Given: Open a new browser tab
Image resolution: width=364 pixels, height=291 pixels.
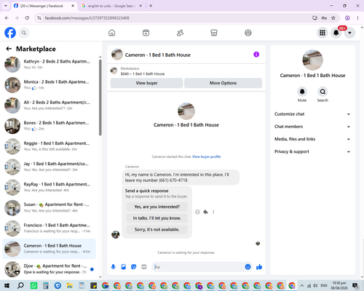Looking at the screenshot, I should click(x=151, y=6).
